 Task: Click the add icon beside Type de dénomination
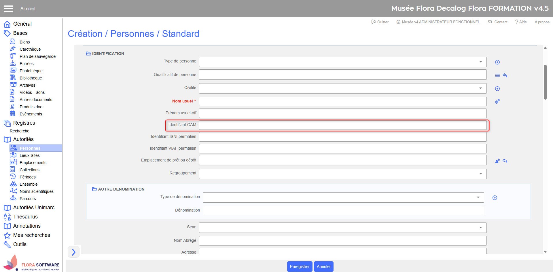tap(495, 198)
